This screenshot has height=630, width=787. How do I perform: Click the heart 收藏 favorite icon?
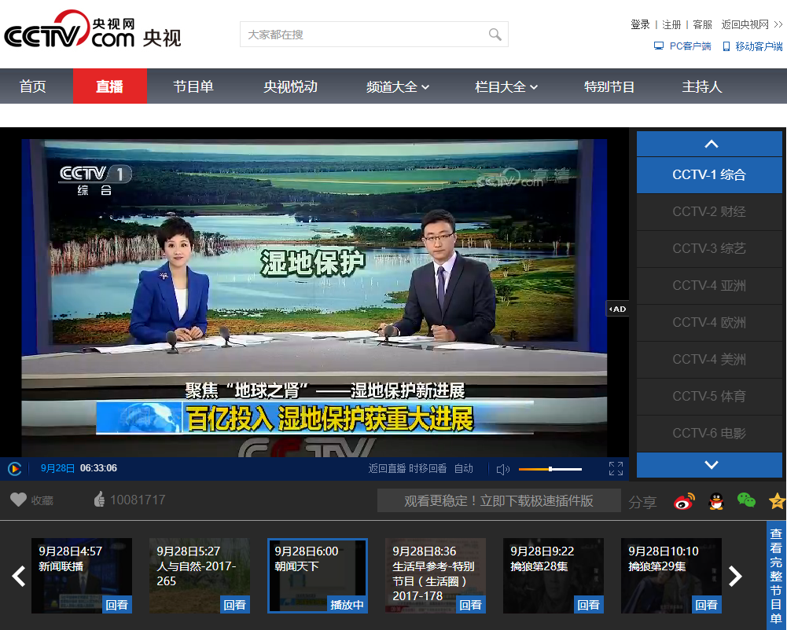(19, 500)
